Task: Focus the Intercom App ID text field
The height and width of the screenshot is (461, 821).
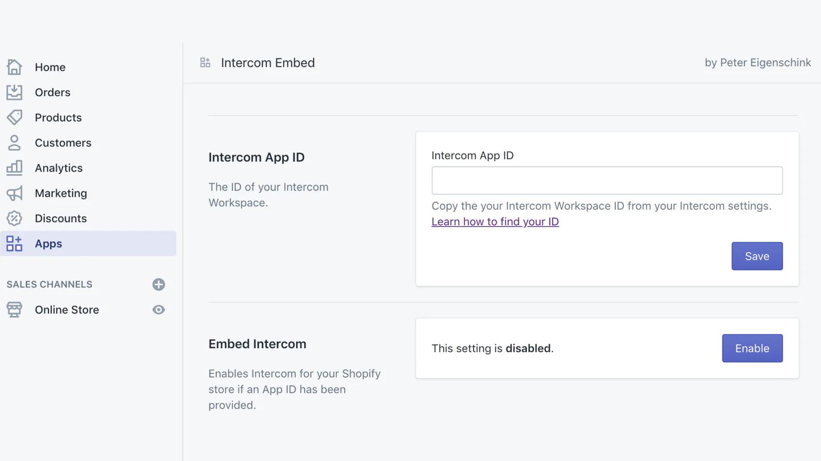Action: tap(607, 180)
